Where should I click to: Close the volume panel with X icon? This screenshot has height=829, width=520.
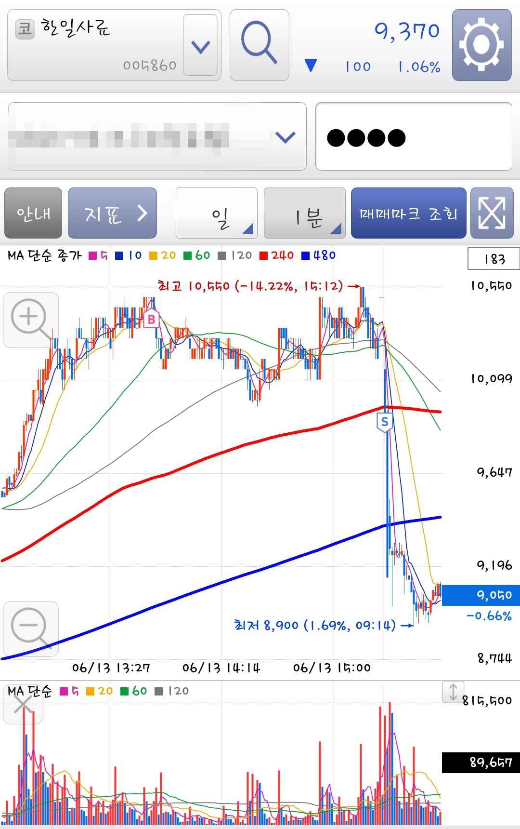[23, 705]
